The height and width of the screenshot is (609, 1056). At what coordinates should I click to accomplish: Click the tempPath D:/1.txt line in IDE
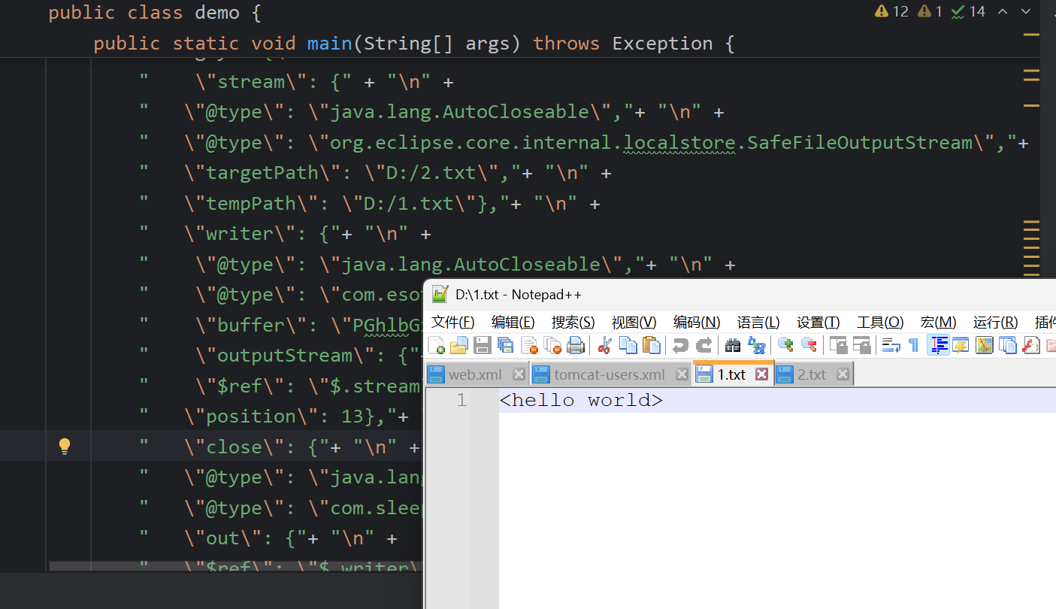369,204
